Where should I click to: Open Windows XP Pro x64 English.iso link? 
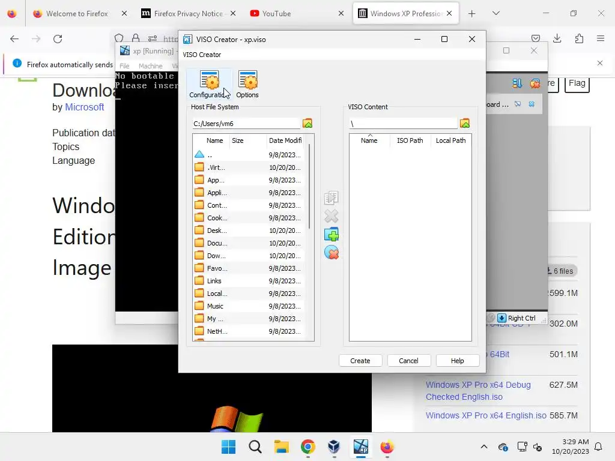click(x=486, y=415)
